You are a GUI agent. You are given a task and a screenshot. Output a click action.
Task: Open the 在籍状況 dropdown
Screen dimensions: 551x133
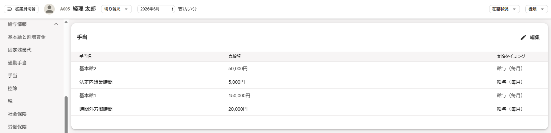tap(504, 9)
